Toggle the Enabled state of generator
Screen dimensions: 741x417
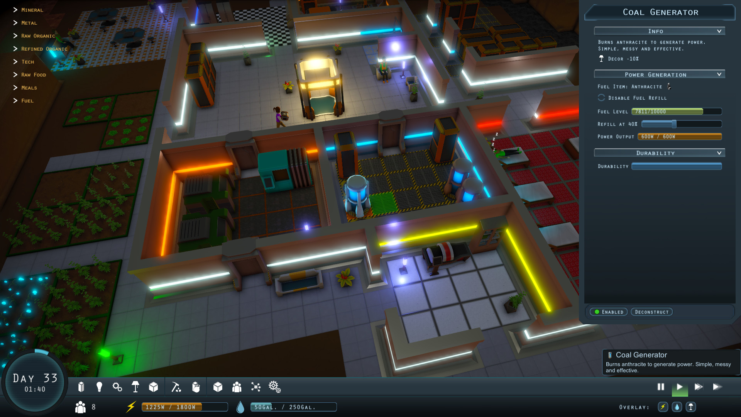tap(609, 312)
